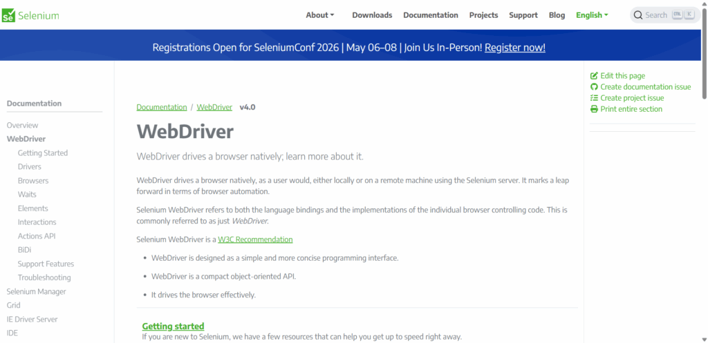The width and height of the screenshot is (708, 343).
Task: Open the Projects nav item
Action: pos(483,15)
